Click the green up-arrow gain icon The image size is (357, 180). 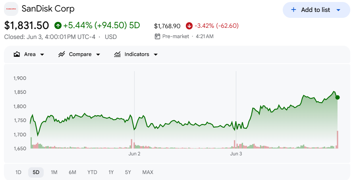point(58,25)
